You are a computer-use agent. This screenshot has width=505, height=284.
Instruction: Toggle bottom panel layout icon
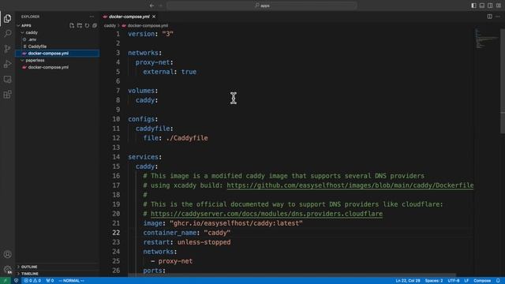coord(482,6)
